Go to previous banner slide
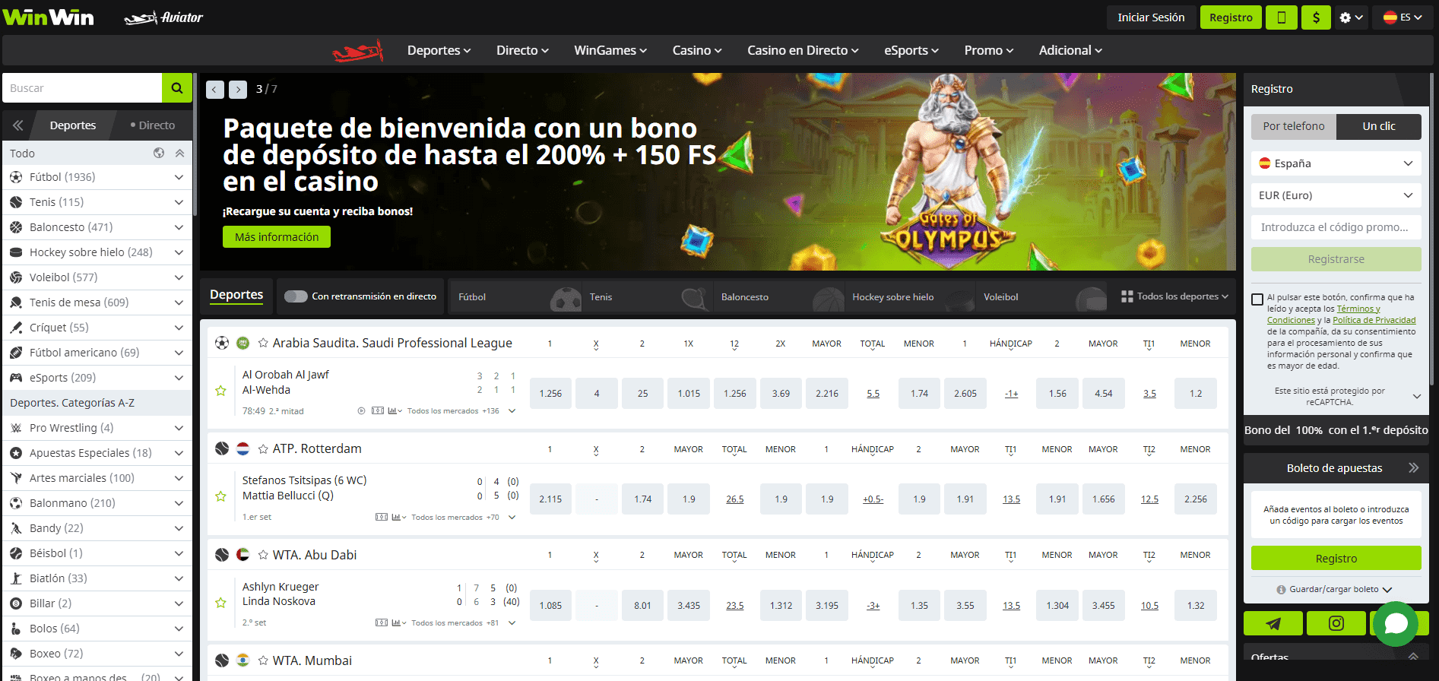This screenshot has height=681, width=1439. [x=215, y=90]
